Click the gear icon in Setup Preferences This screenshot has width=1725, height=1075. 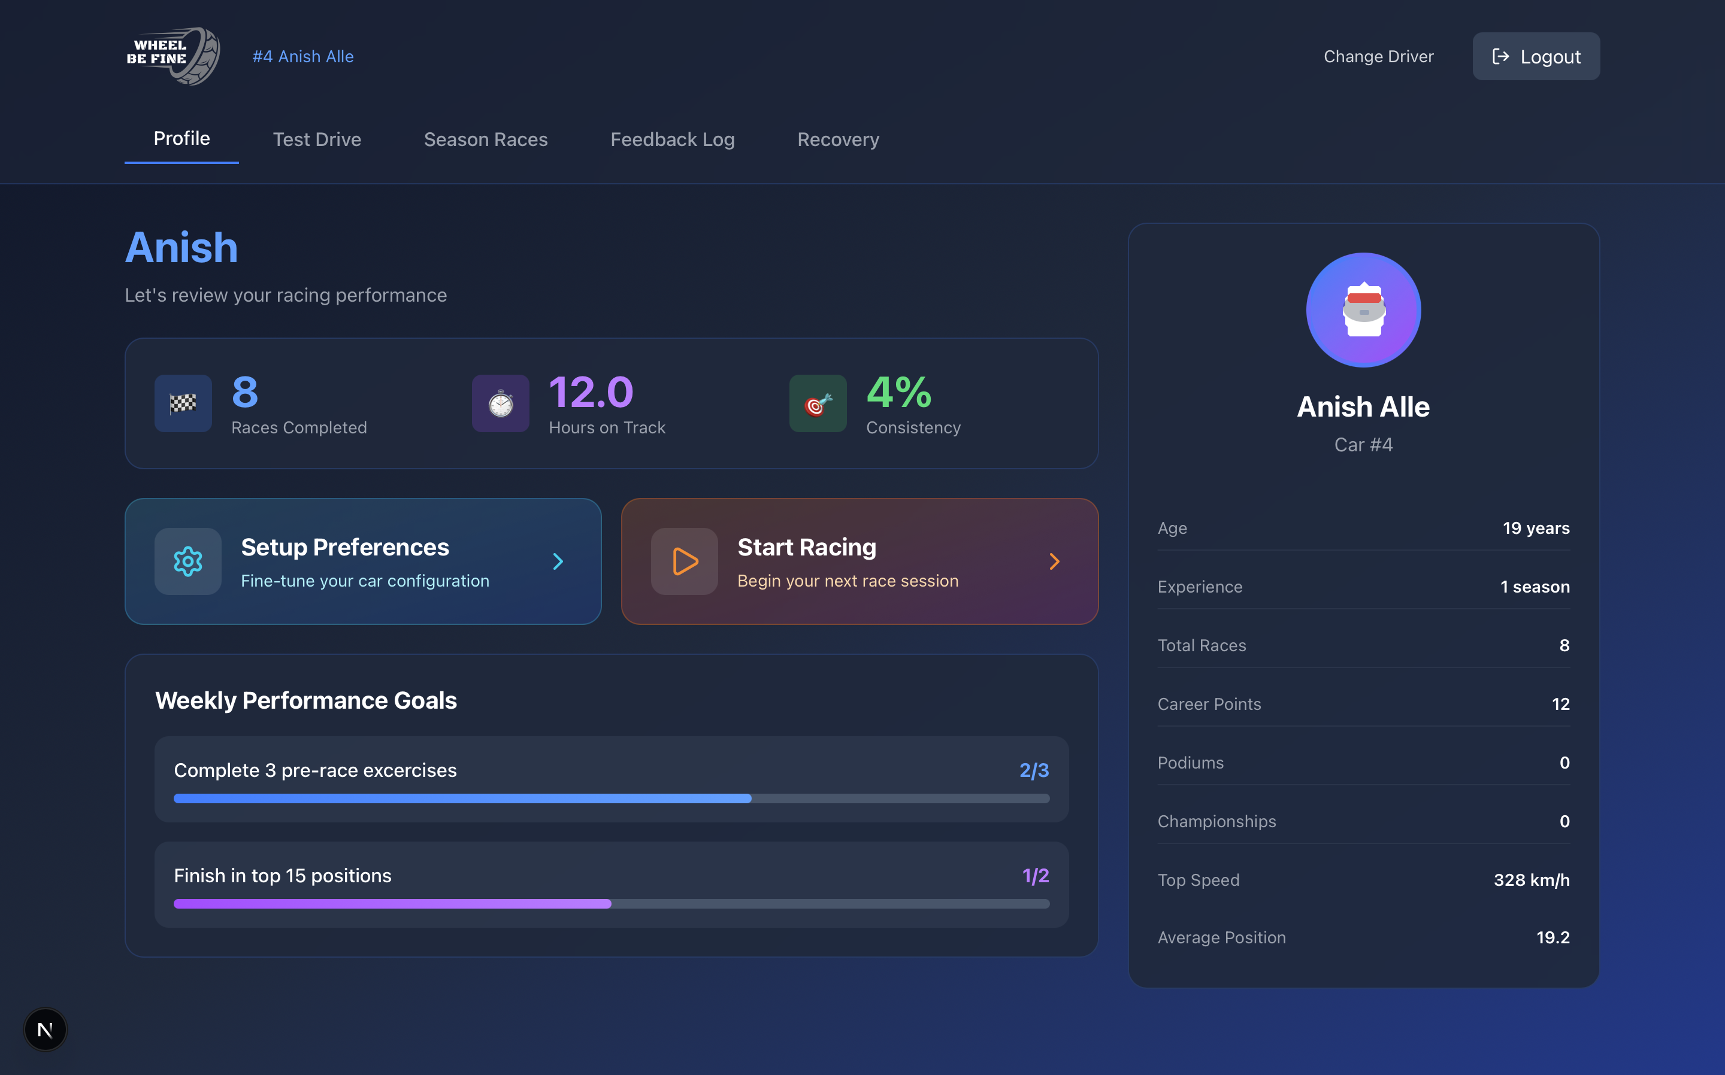[188, 561]
